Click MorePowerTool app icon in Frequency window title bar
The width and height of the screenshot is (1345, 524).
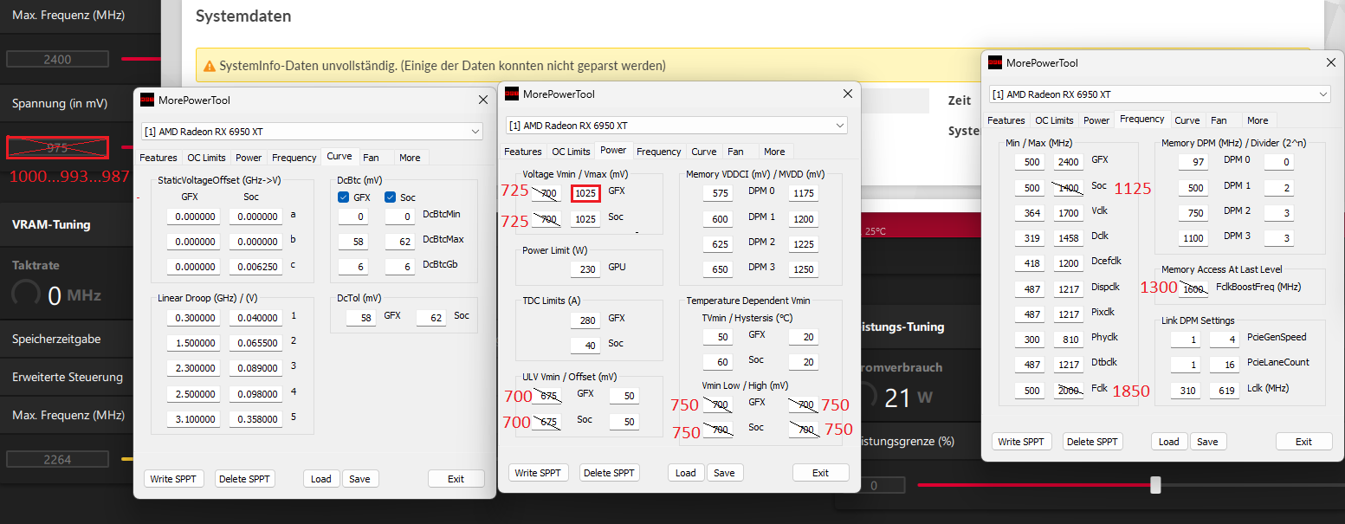995,62
